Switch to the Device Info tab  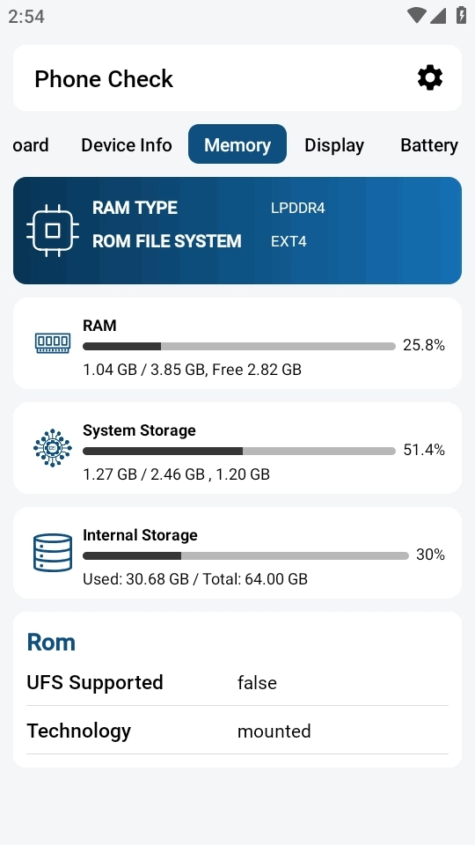127,144
